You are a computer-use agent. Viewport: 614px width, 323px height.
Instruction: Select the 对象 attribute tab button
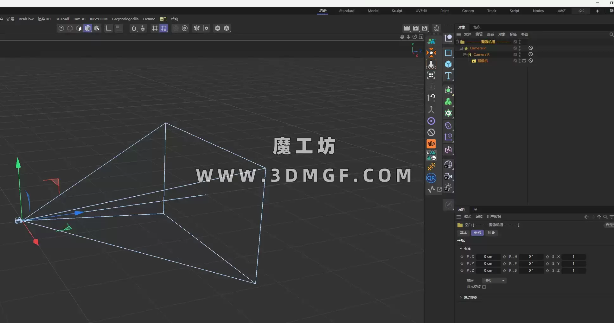pyautogui.click(x=491, y=233)
